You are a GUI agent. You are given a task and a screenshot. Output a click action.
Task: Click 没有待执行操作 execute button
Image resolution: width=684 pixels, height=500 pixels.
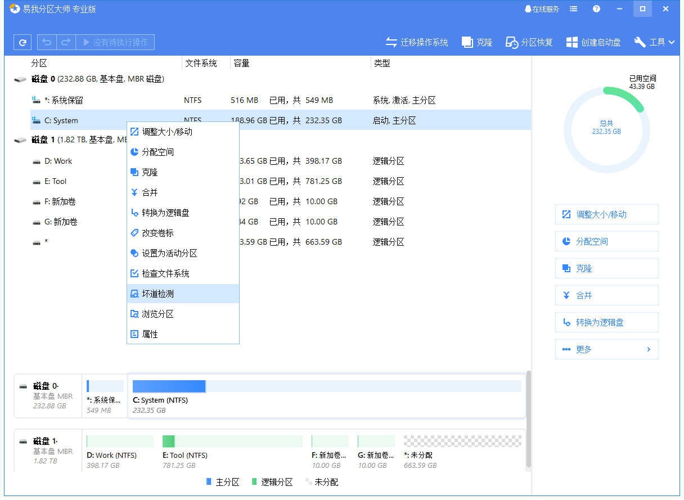pyautogui.click(x=115, y=42)
